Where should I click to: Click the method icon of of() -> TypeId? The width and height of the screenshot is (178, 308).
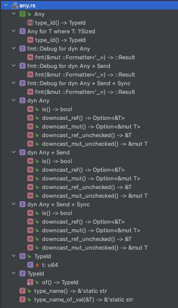point(30,282)
